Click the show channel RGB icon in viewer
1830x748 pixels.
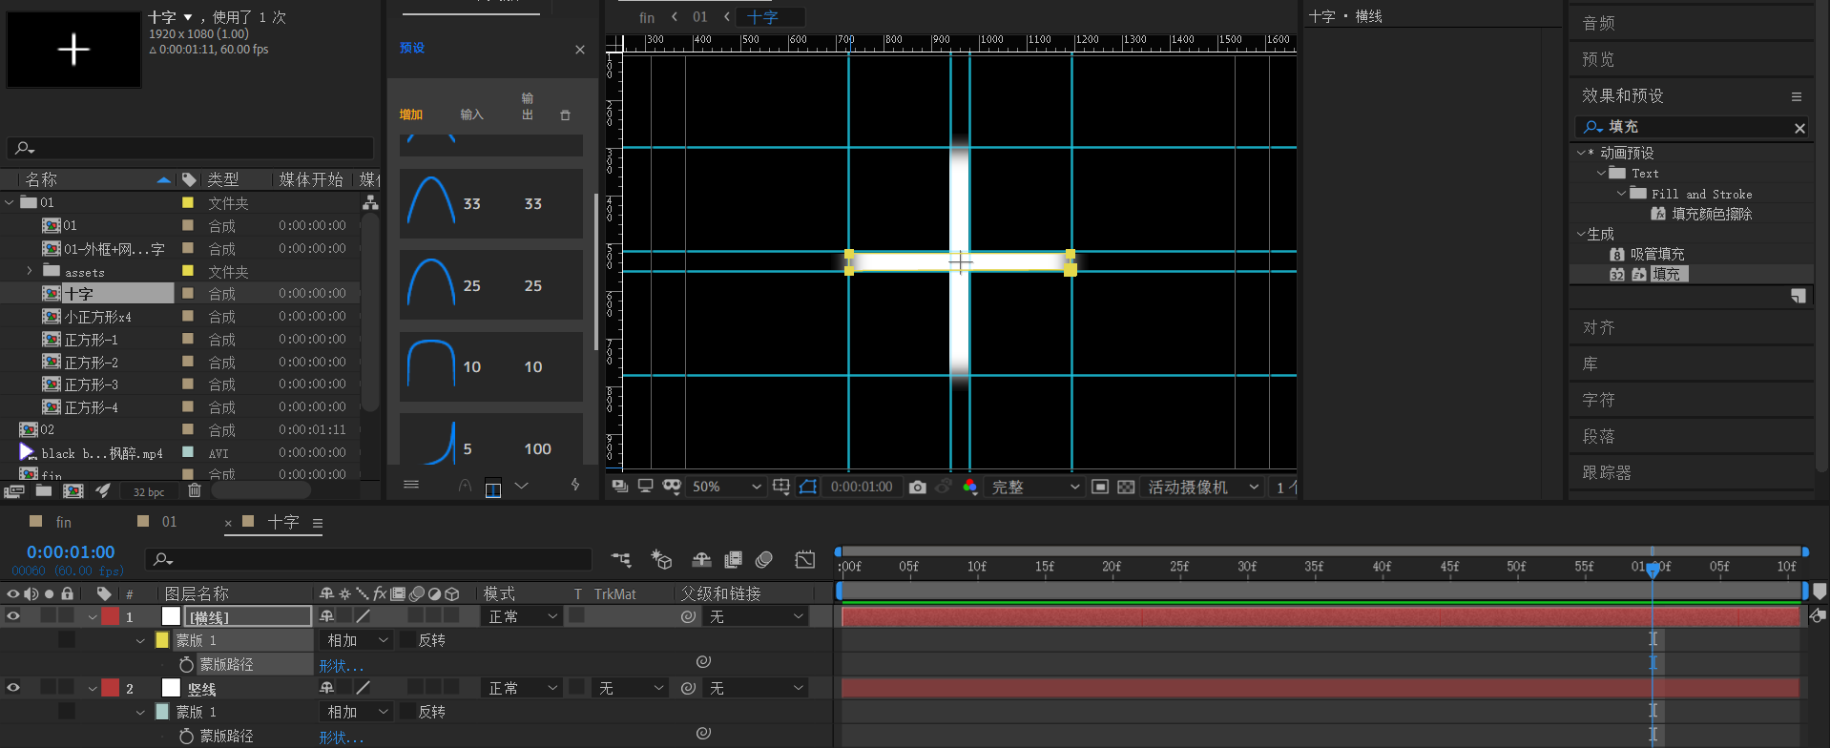(970, 487)
